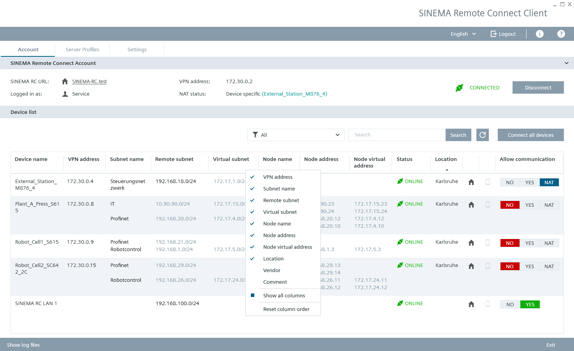This screenshot has height=351, width=574.
Task: Click the info icon in the top bar
Action: pos(540,33)
